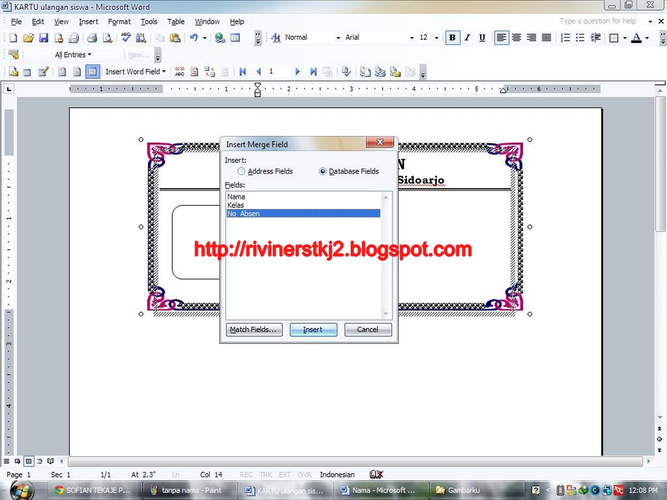This screenshot has width=667, height=500.
Task: Click the Insert Address Block icon
Action: point(62,72)
